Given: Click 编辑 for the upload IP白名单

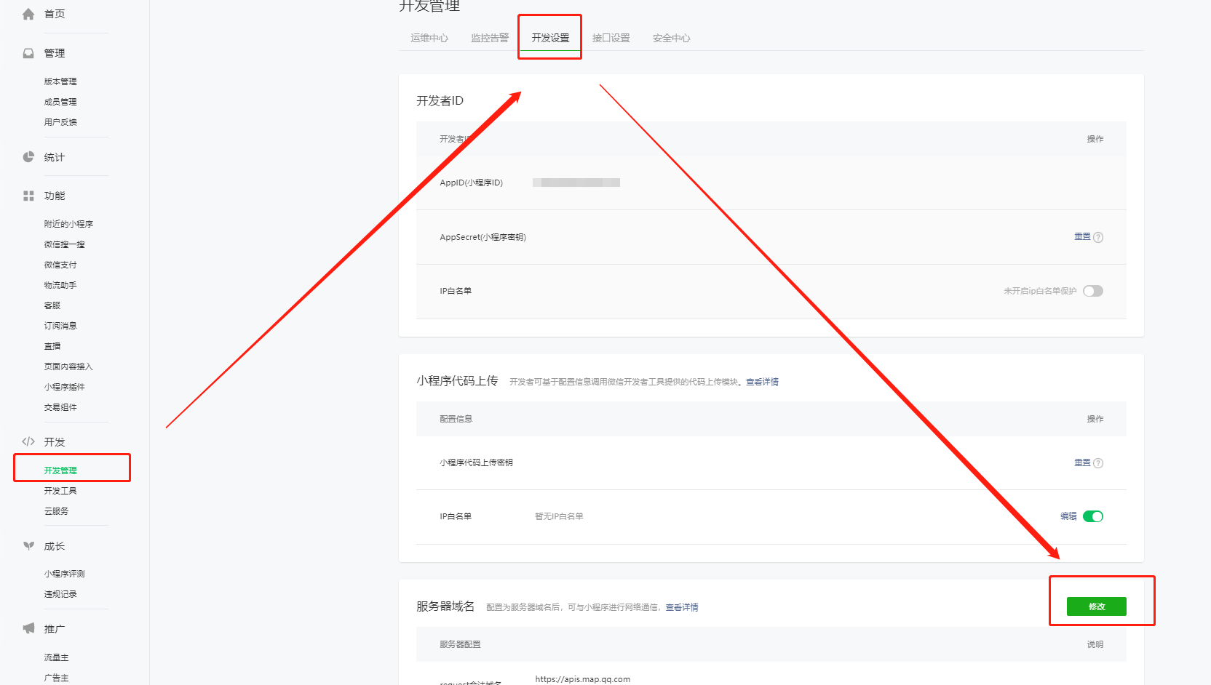Looking at the screenshot, I should coord(1068,516).
